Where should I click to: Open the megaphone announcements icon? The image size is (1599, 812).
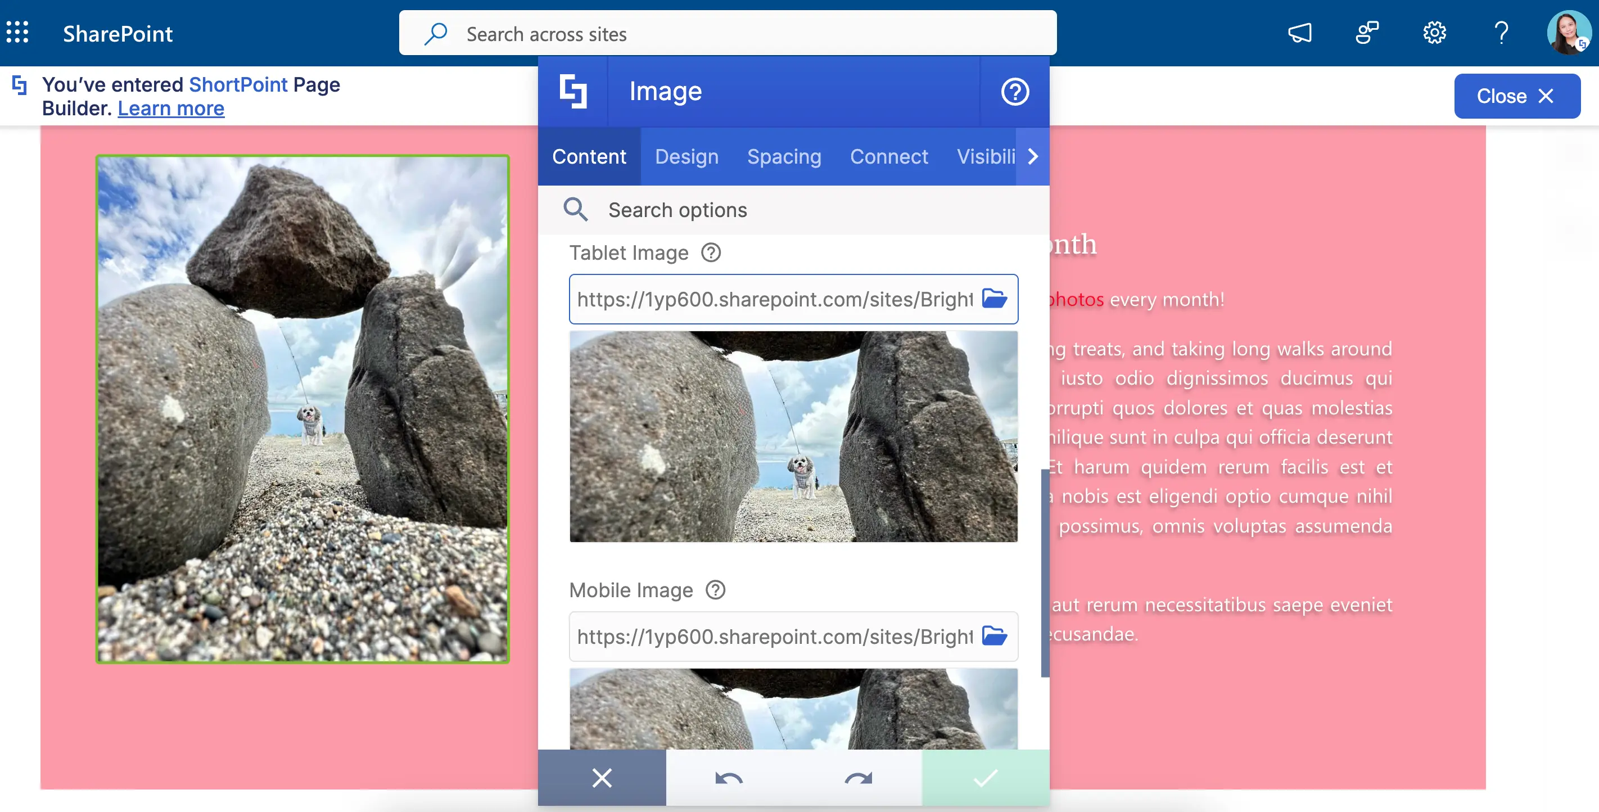[1300, 32]
